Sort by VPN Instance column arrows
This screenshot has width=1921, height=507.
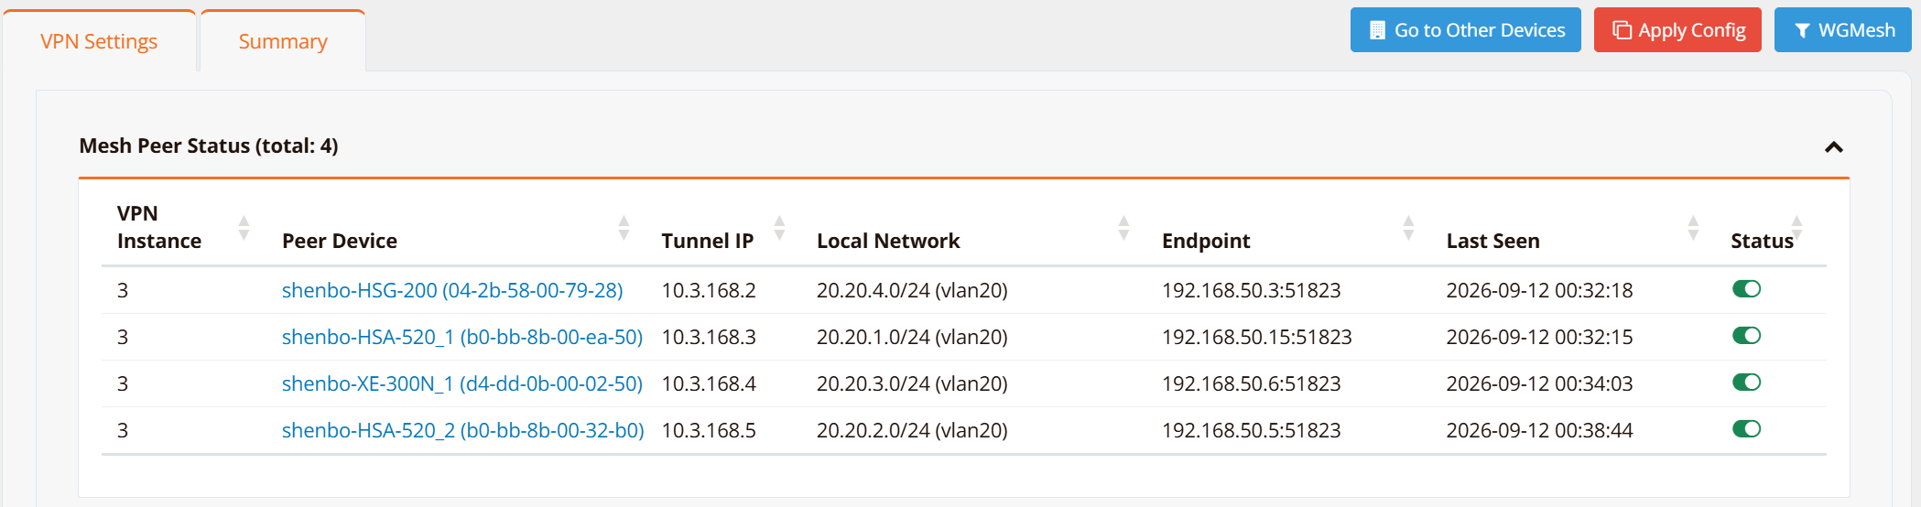tap(244, 228)
